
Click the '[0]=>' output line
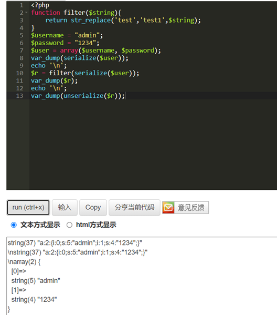click(x=19, y=271)
